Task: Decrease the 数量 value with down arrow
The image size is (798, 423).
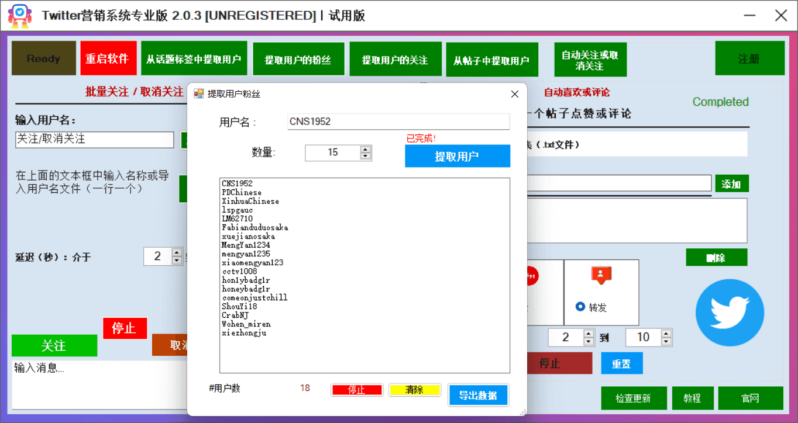Action: coord(366,156)
